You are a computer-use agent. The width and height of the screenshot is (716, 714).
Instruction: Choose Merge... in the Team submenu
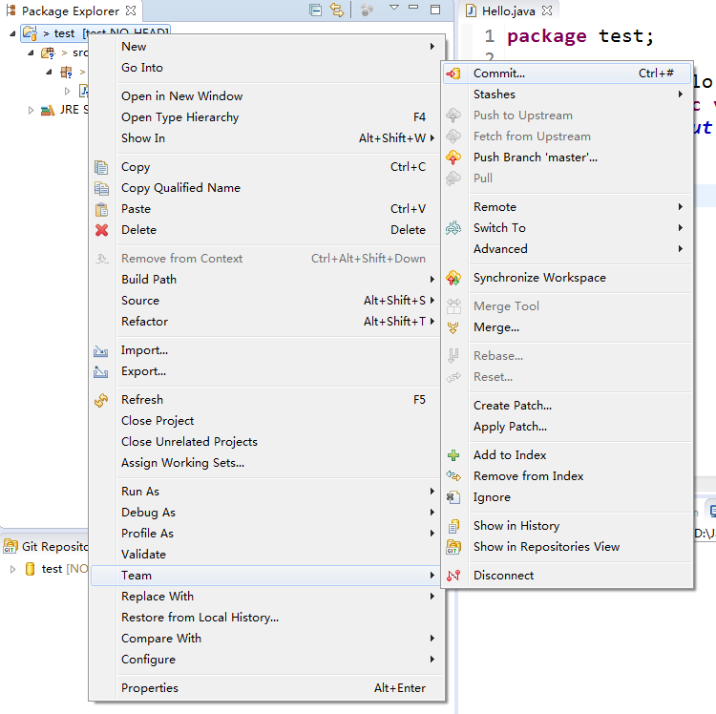tap(496, 327)
